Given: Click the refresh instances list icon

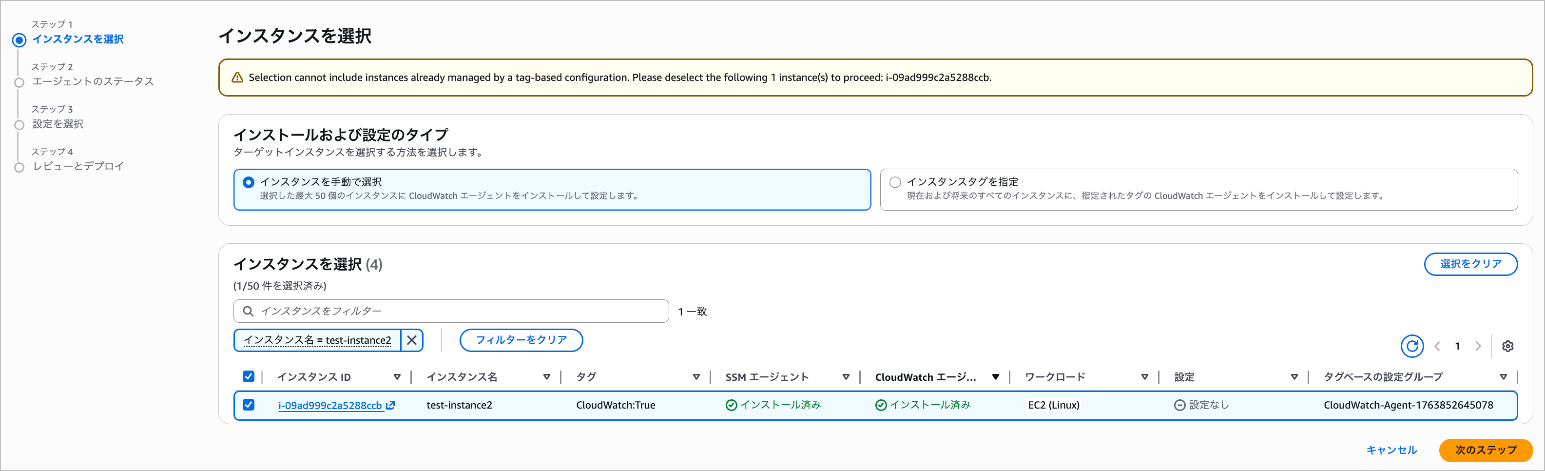Looking at the screenshot, I should [x=1412, y=346].
